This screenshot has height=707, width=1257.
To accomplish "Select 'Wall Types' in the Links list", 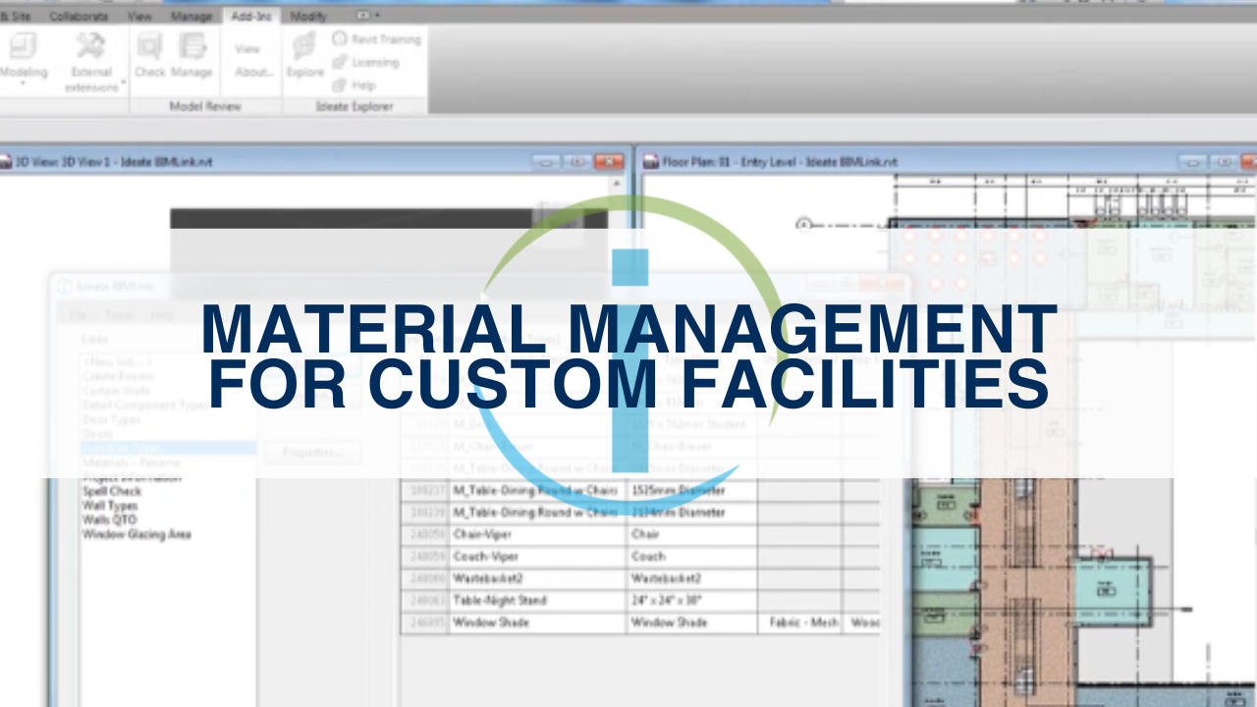I will tap(109, 506).
